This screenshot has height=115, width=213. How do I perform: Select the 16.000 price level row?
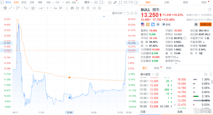(x=194, y=80)
